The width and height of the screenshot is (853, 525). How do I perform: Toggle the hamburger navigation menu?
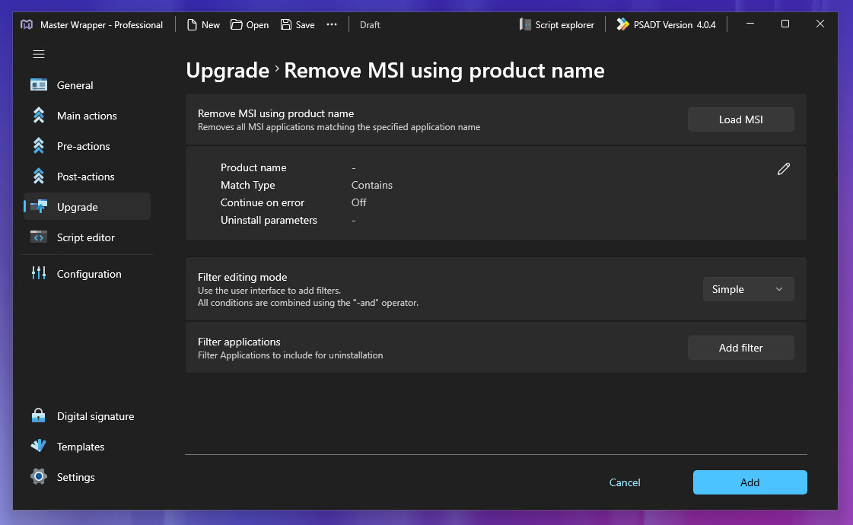point(39,54)
